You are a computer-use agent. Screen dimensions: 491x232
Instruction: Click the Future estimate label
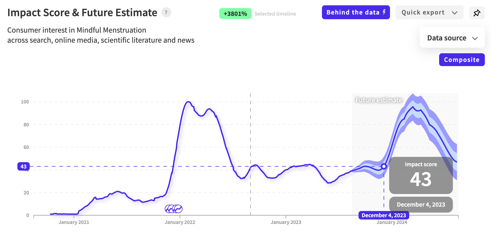tap(379, 100)
